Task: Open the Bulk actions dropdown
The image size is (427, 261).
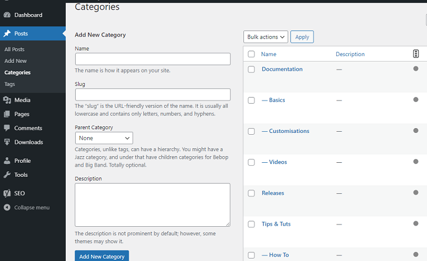Action: coord(265,37)
